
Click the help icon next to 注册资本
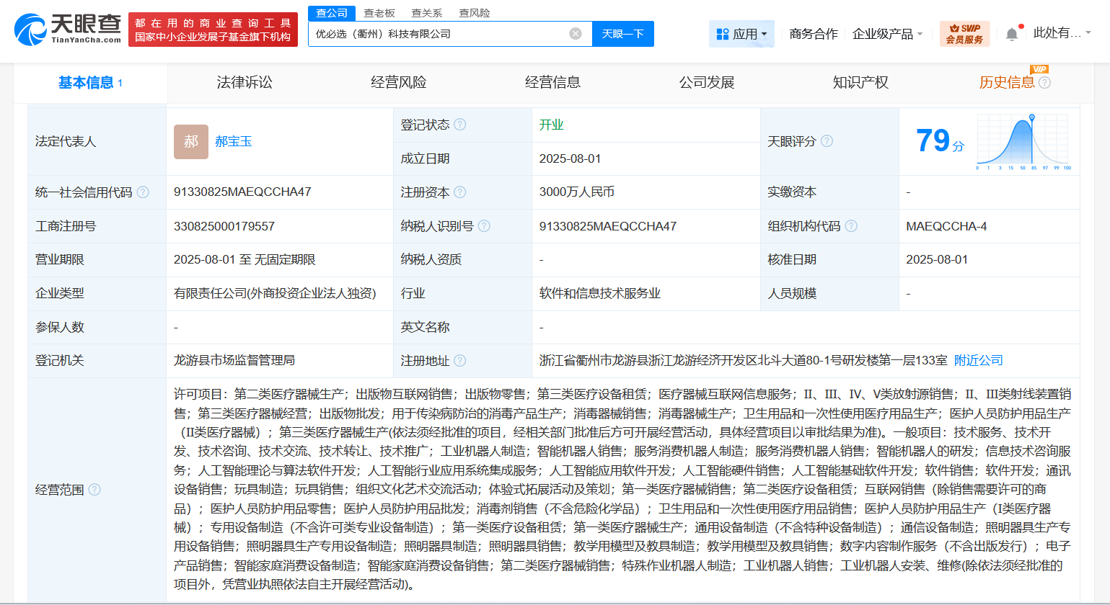[x=462, y=192]
